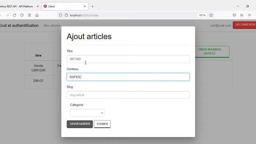The height and width of the screenshot is (144, 256).
Task: Minimize the browser window
Action: coord(238,6)
